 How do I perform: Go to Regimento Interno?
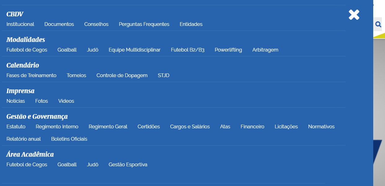[x=57, y=126]
